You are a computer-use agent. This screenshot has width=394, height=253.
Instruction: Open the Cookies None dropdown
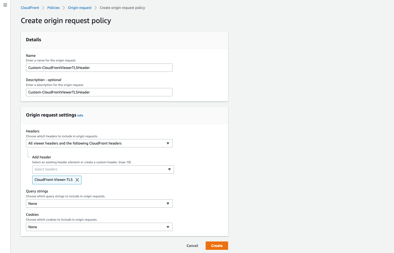click(99, 227)
